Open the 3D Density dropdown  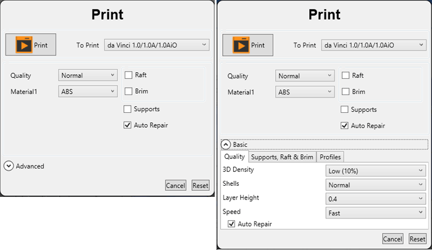[375, 170]
